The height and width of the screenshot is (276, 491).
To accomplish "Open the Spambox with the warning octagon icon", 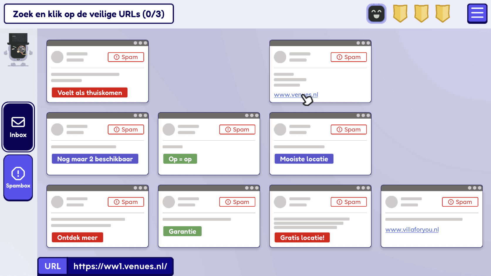I will (x=18, y=177).
